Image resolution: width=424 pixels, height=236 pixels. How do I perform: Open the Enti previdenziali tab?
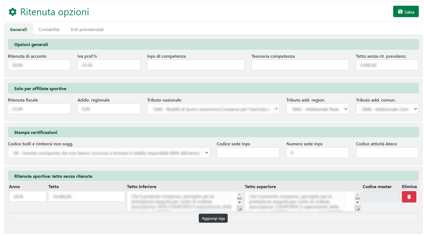[87, 29]
